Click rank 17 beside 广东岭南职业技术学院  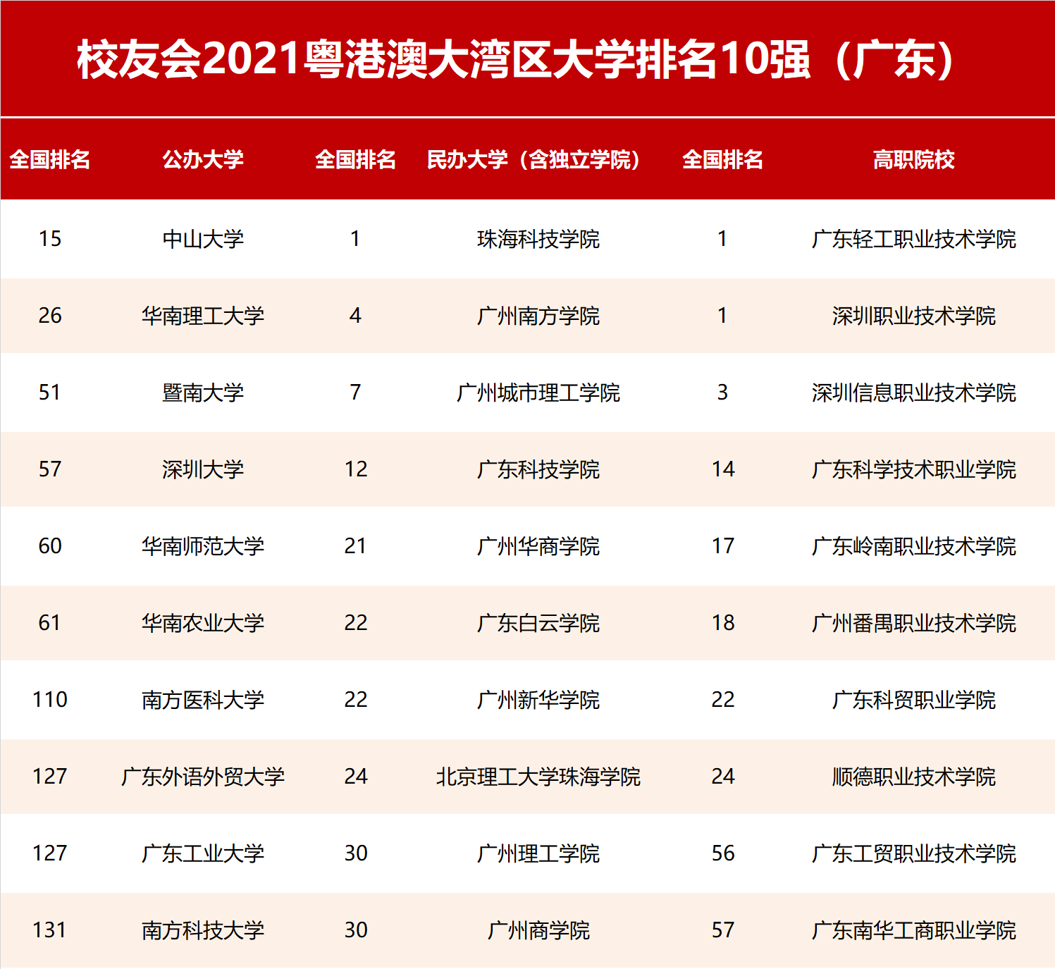722,546
